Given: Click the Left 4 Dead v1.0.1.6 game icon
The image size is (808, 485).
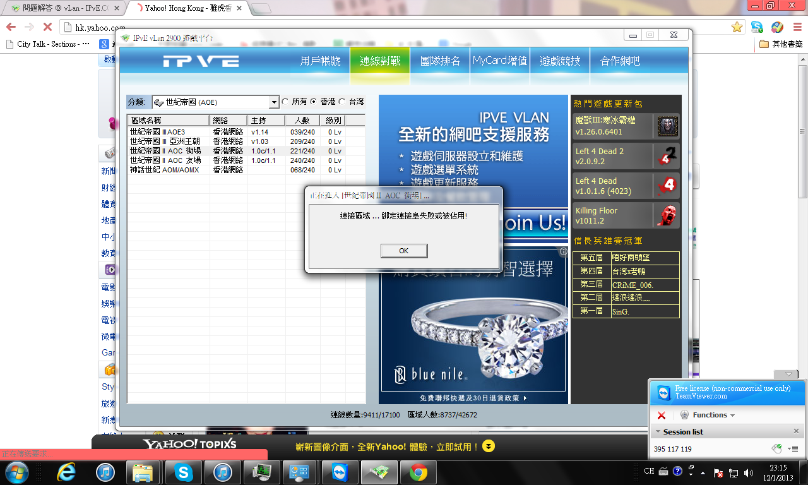Looking at the screenshot, I should (x=667, y=186).
